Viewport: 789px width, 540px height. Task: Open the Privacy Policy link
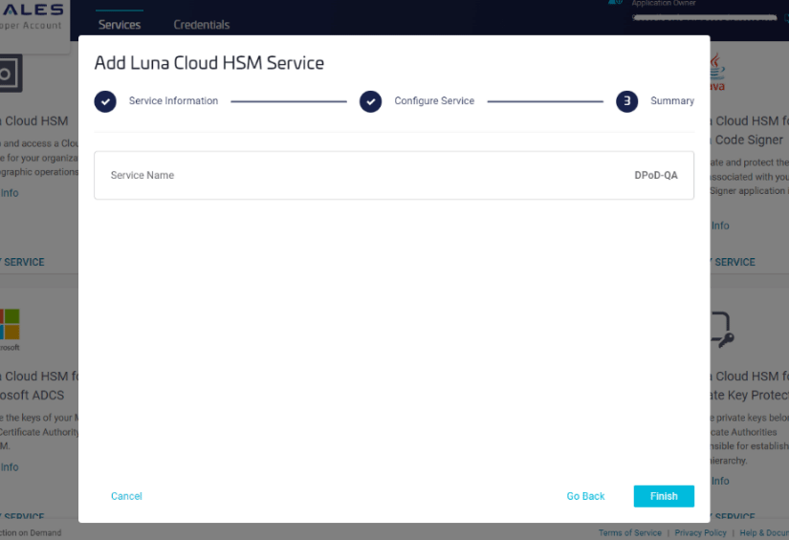pyautogui.click(x=700, y=533)
